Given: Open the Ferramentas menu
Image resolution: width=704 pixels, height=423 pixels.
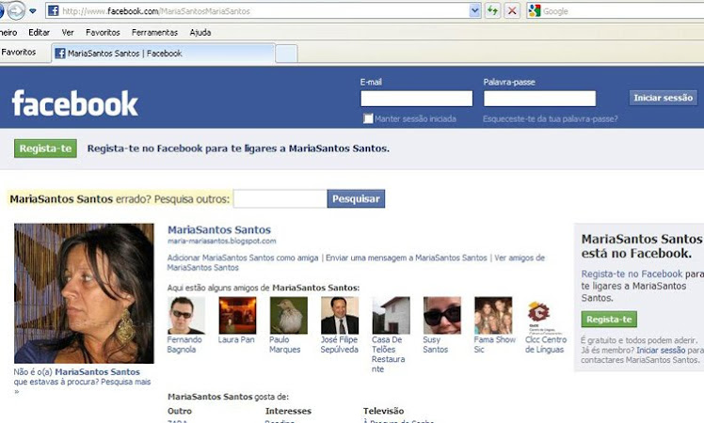Looking at the screenshot, I should tap(154, 32).
